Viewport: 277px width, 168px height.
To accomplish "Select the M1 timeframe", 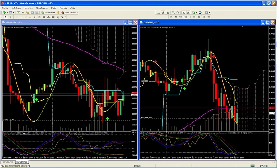I will point(172,17).
